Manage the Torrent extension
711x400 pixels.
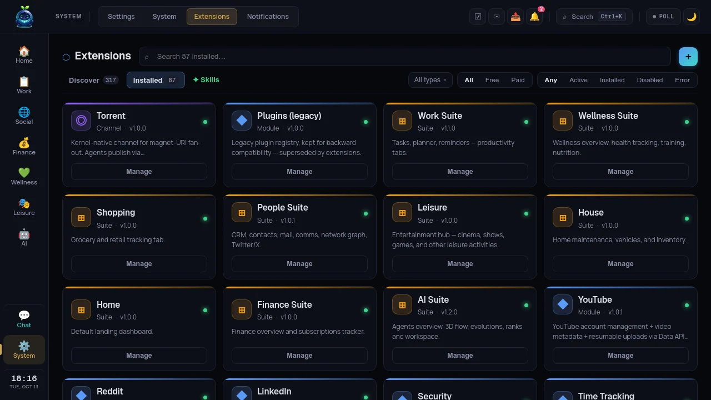click(139, 172)
